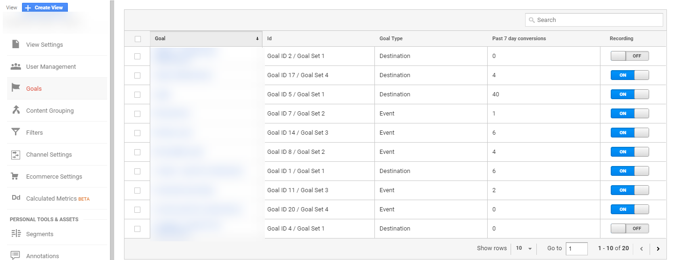Go to next page of goals
This screenshot has height=260, width=673.
[x=658, y=249]
